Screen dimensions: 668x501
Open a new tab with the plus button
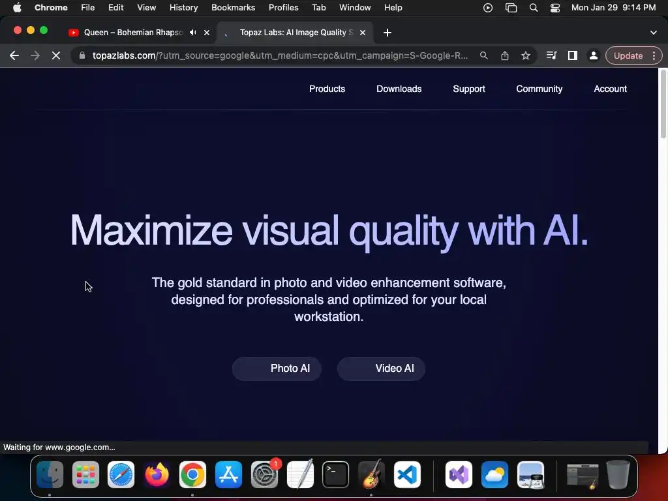click(x=387, y=33)
